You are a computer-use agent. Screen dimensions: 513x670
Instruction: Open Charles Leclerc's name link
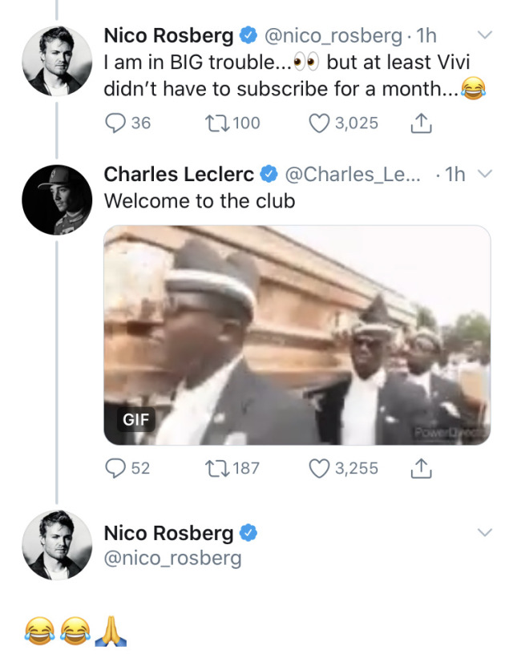179,174
